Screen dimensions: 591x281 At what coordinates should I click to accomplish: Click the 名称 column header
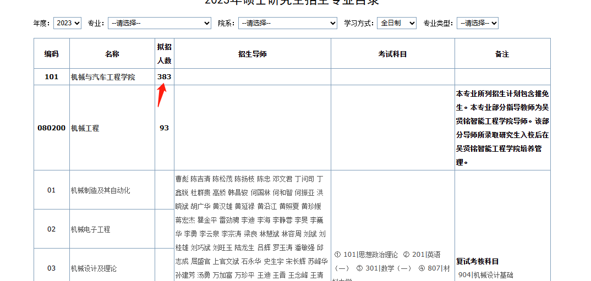tap(112, 54)
